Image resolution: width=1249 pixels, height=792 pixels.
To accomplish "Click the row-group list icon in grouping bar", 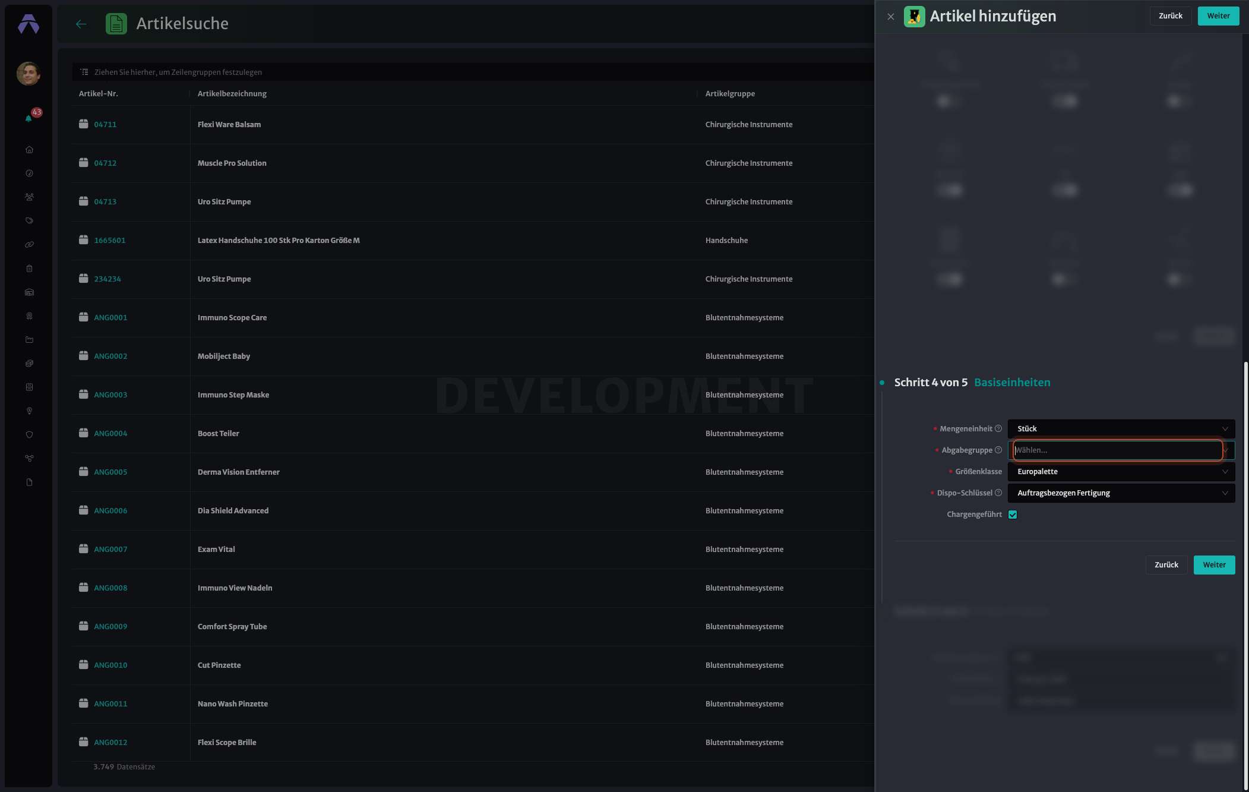I will (x=84, y=72).
